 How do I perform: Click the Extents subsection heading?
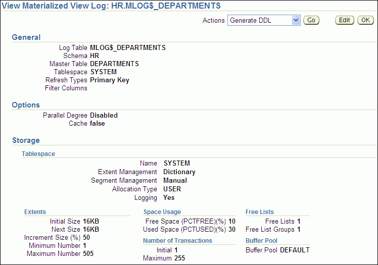pos(35,212)
